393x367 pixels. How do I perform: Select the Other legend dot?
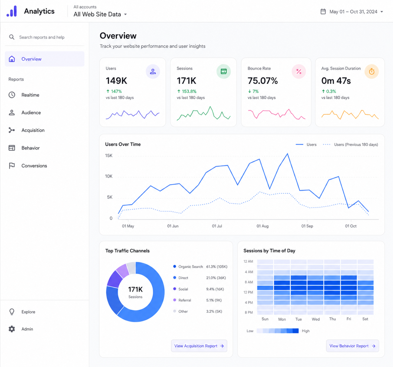point(175,311)
